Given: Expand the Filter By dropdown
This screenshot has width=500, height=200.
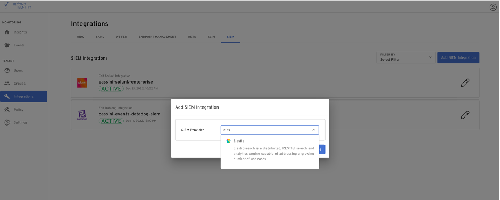Looking at the screenshot, I should tap(406, 57).
